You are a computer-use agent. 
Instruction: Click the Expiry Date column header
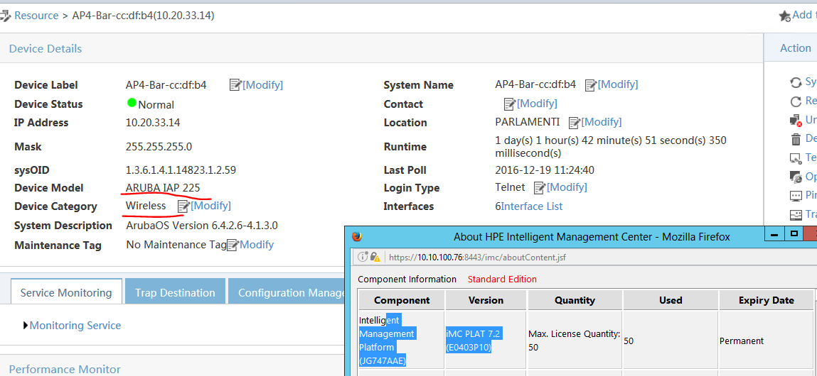766,300
